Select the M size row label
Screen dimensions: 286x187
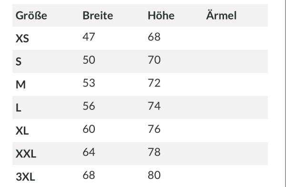point(20,85)
